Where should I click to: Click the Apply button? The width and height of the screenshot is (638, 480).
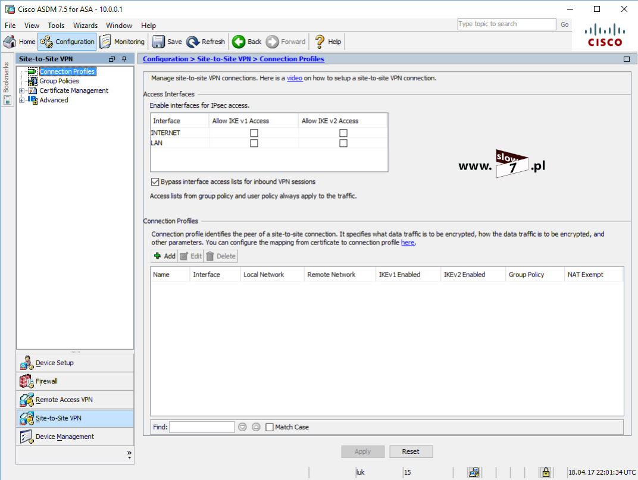[x=362, y=451]
